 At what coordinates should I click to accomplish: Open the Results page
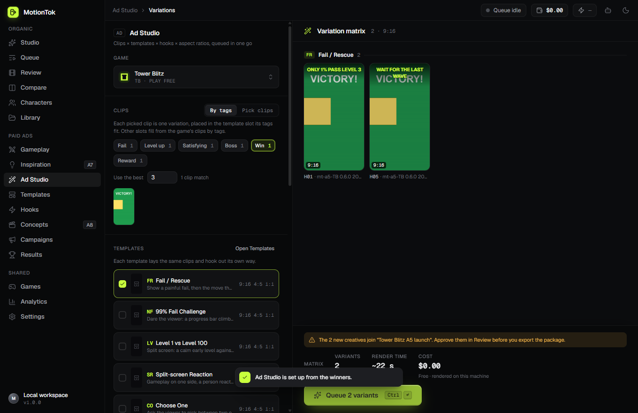pyautogui.click(x=52, y=255)
